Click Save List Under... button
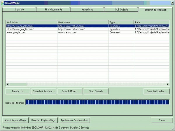The width and height of the screenshot is (175, 131). point(156,91)
